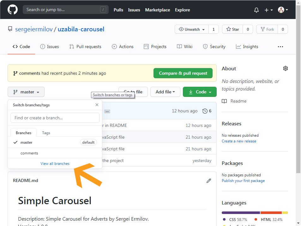
Task: Expand the Add file dropdown
Action: pos(165,92)
